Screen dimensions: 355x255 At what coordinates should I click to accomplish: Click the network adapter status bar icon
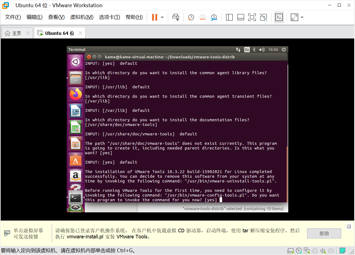(307, 251)
